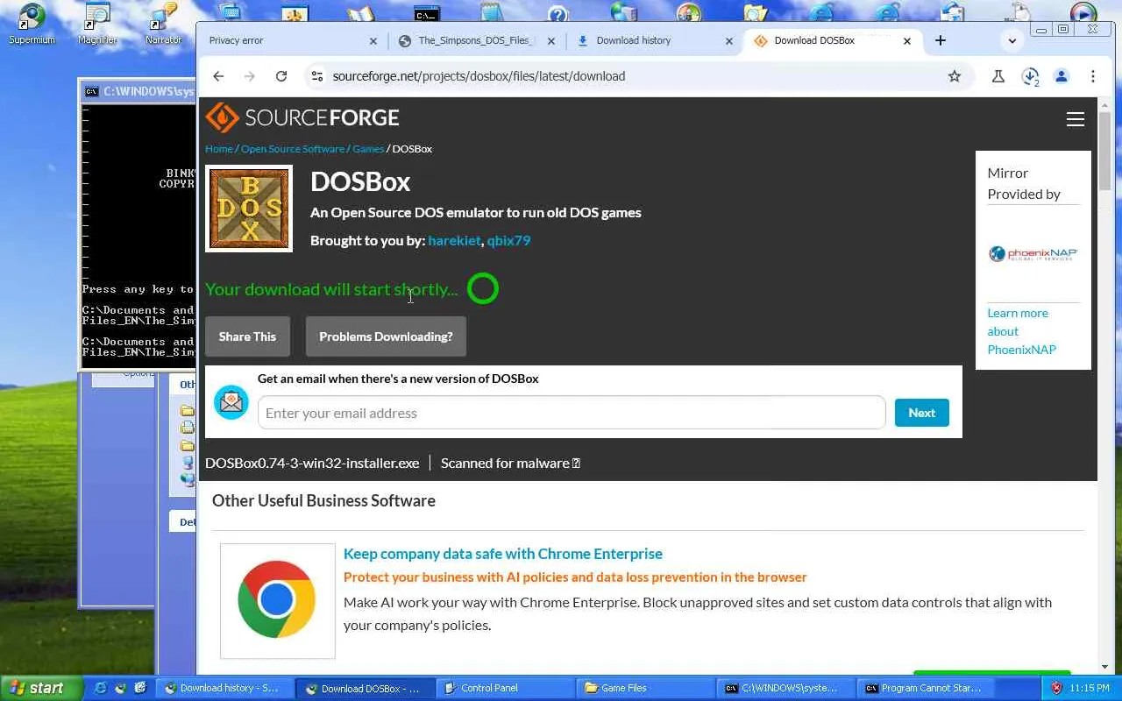Screen dimensions: 1122x701
Task: Switch to Download history taskbar button
Action: [224, 688]
